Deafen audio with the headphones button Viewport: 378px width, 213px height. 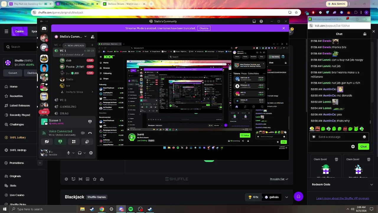coord(80,153)
